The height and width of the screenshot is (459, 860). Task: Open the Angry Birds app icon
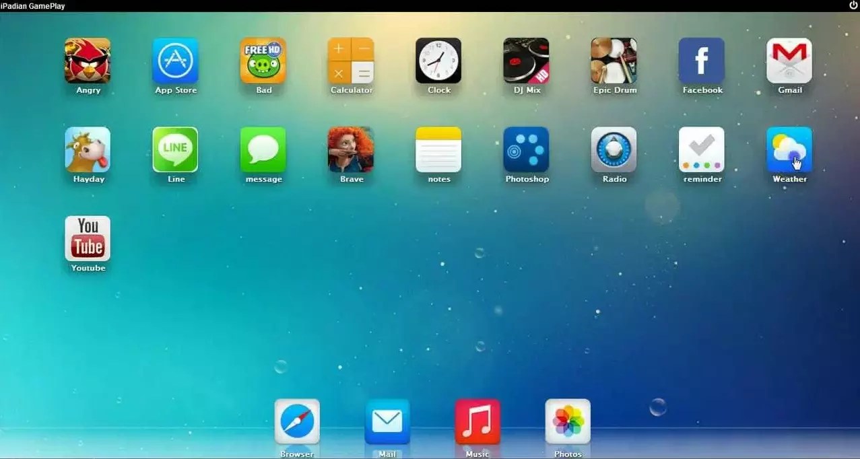click(88, 61)
